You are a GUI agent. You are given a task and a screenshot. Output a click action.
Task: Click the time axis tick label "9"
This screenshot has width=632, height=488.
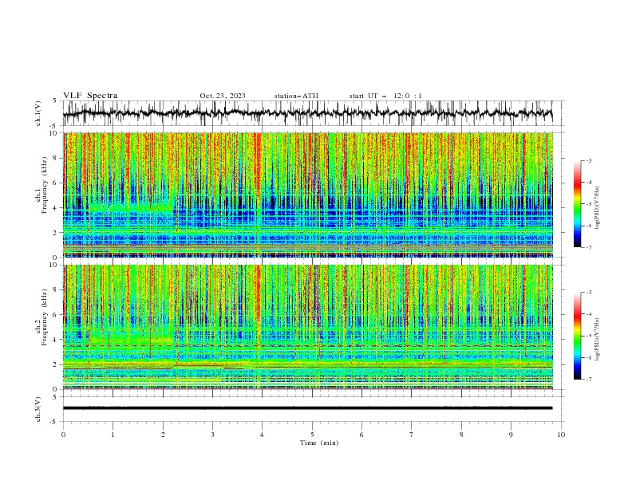coord(511,435)
